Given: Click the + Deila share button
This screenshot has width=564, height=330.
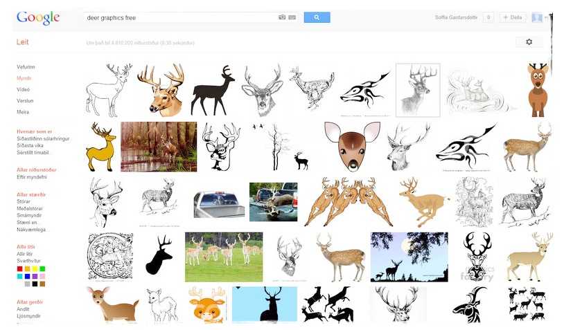Looking at the screenshot, I should point(513,17).
